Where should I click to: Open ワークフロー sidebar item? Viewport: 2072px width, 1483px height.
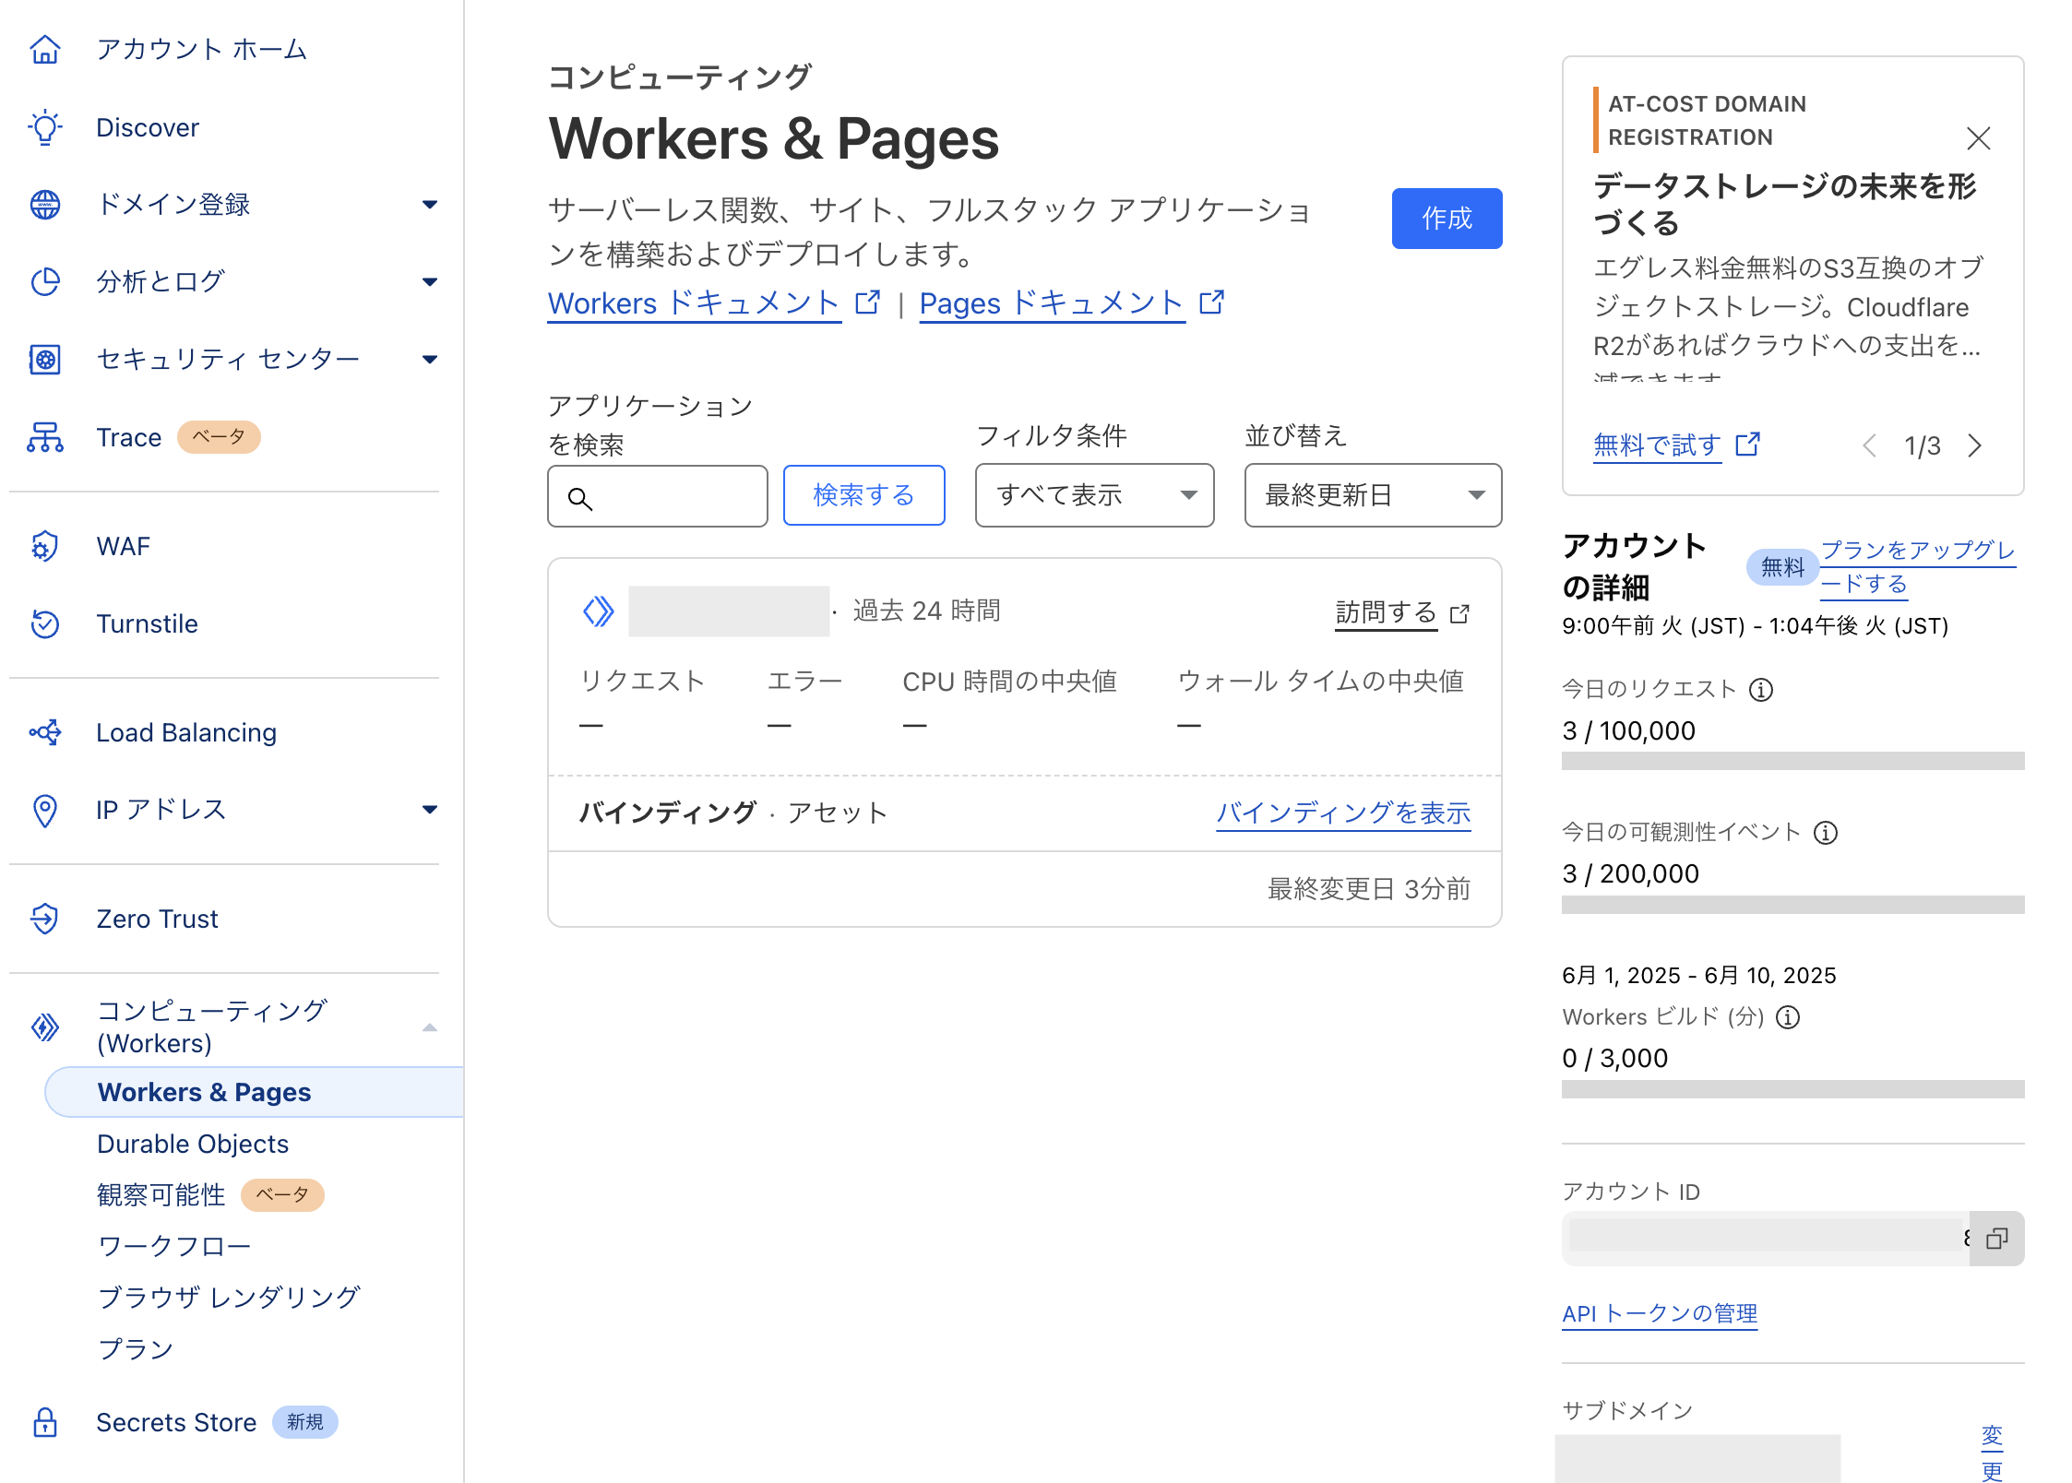pyautogui.click(x=174, y=1246)
